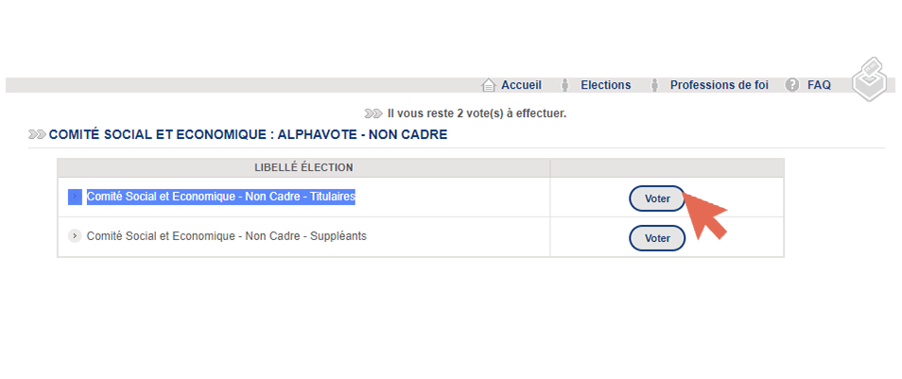The width and height of the screenshot is (902, 379).
Task: Click the ballot box logo icon
Action: pos(871,78)
